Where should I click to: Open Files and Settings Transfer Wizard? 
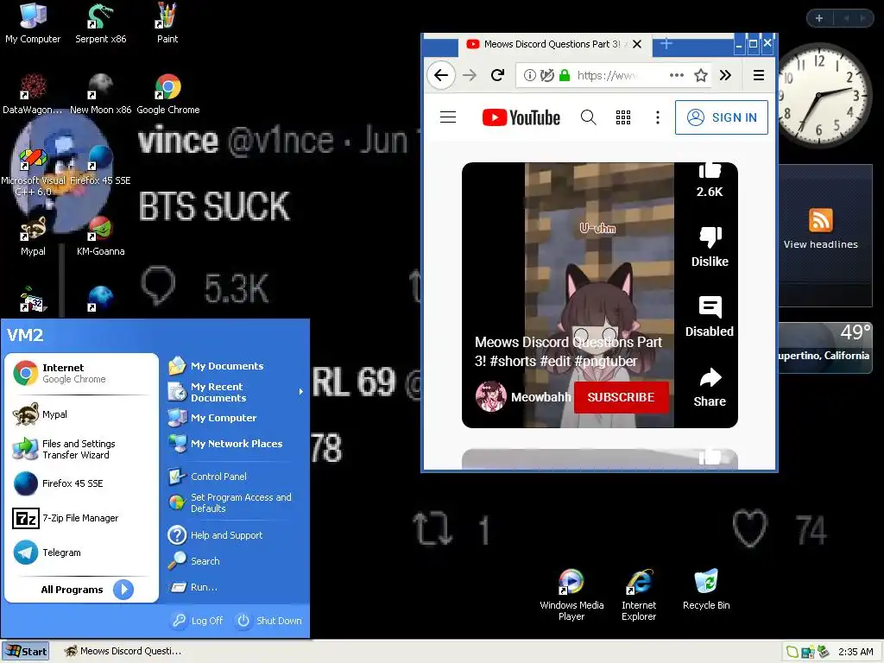click(x=81, y=449)
